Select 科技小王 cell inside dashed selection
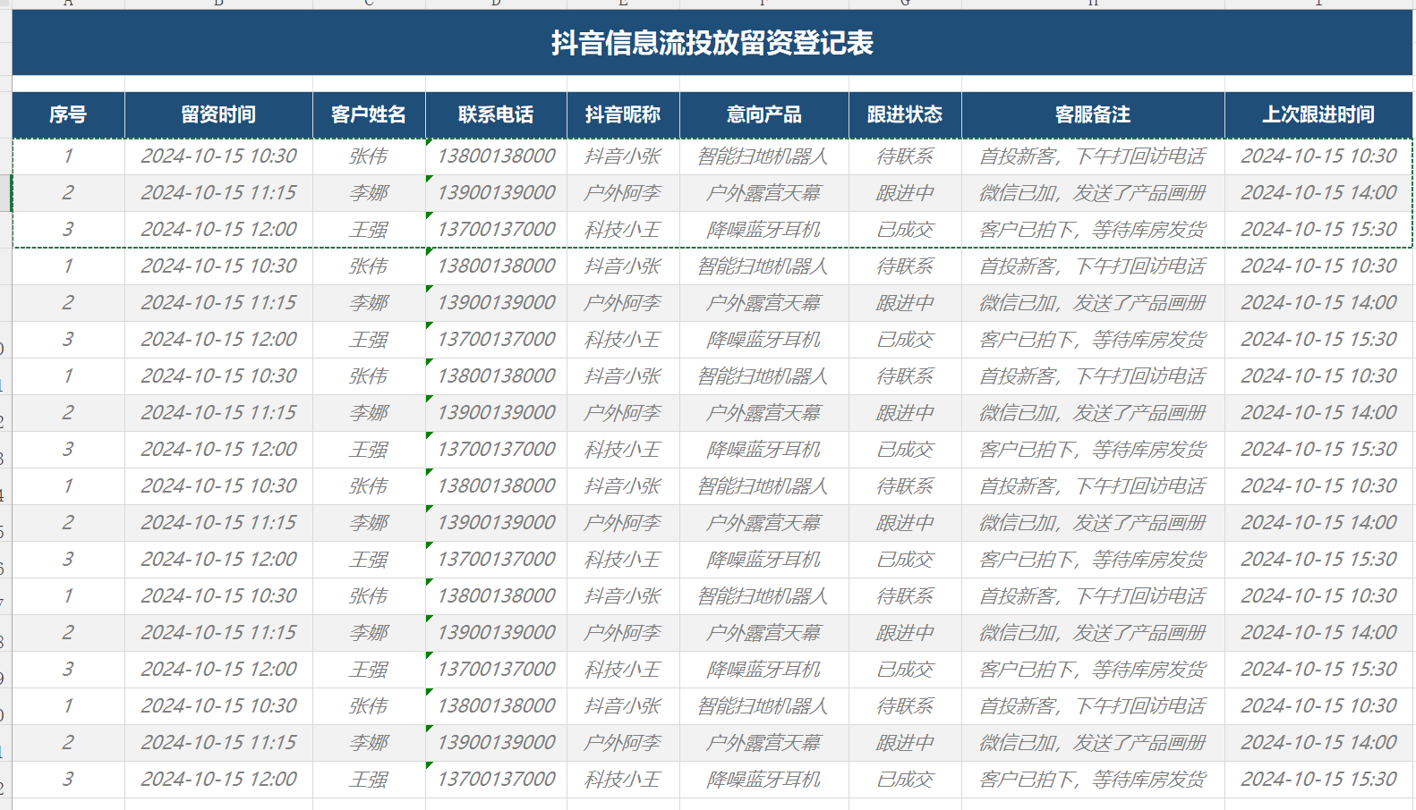This screenshot has height=810, width=1416. coord(623,230)
